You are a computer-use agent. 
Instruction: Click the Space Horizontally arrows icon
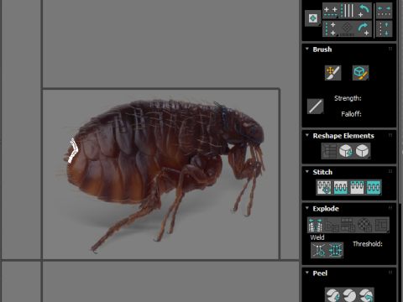(x=385, y=11)
